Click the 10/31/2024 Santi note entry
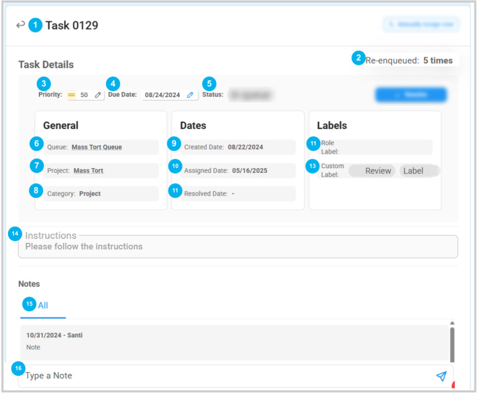Image resolution: width=477 pixels, height=394 pixels. pos(234,341)
